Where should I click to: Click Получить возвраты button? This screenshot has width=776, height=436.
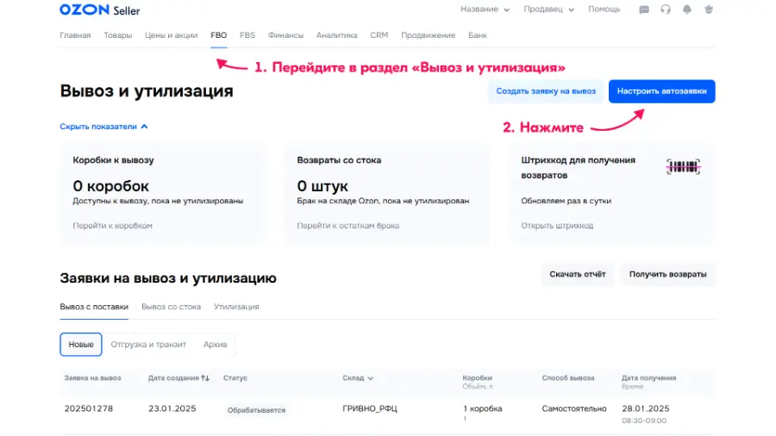667,274
